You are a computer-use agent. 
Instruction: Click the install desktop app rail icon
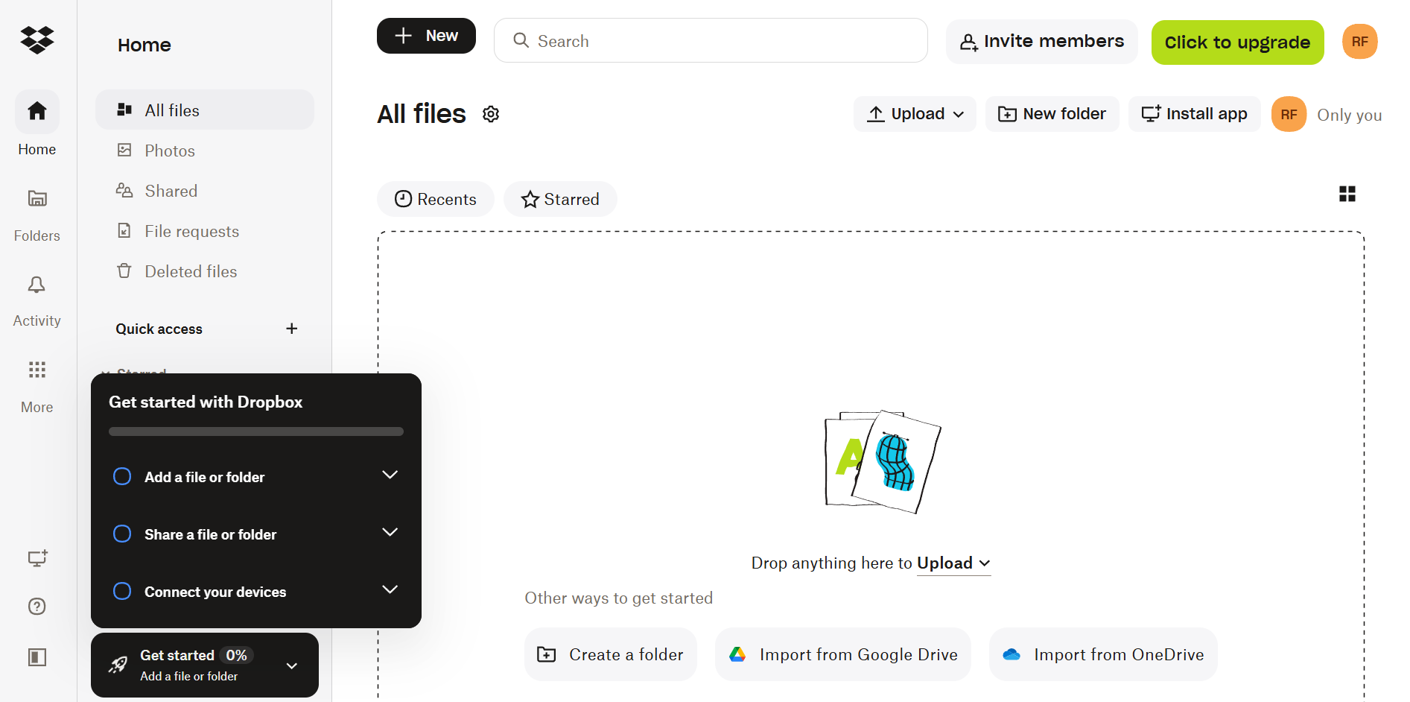pos(37,559)
